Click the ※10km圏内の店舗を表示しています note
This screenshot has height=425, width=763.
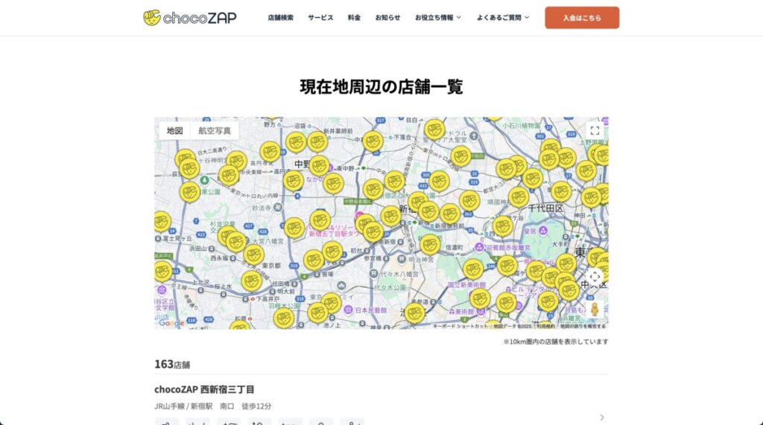pyautogui.click(x=556, y=342)
